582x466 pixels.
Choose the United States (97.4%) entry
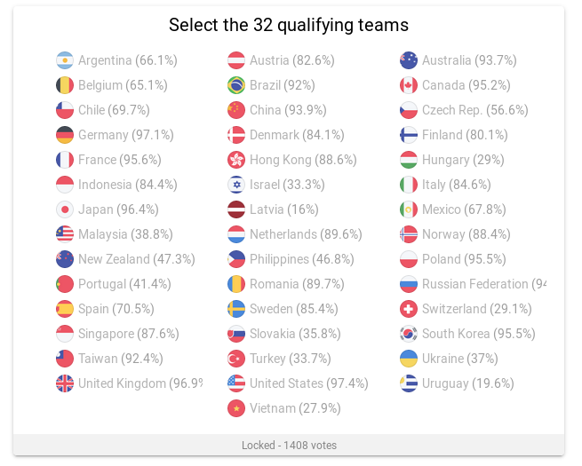pyautogui.click(x=298, y=383)
